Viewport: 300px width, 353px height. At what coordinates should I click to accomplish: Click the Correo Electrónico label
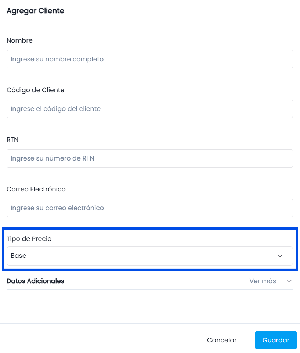(x=36, y=189)
